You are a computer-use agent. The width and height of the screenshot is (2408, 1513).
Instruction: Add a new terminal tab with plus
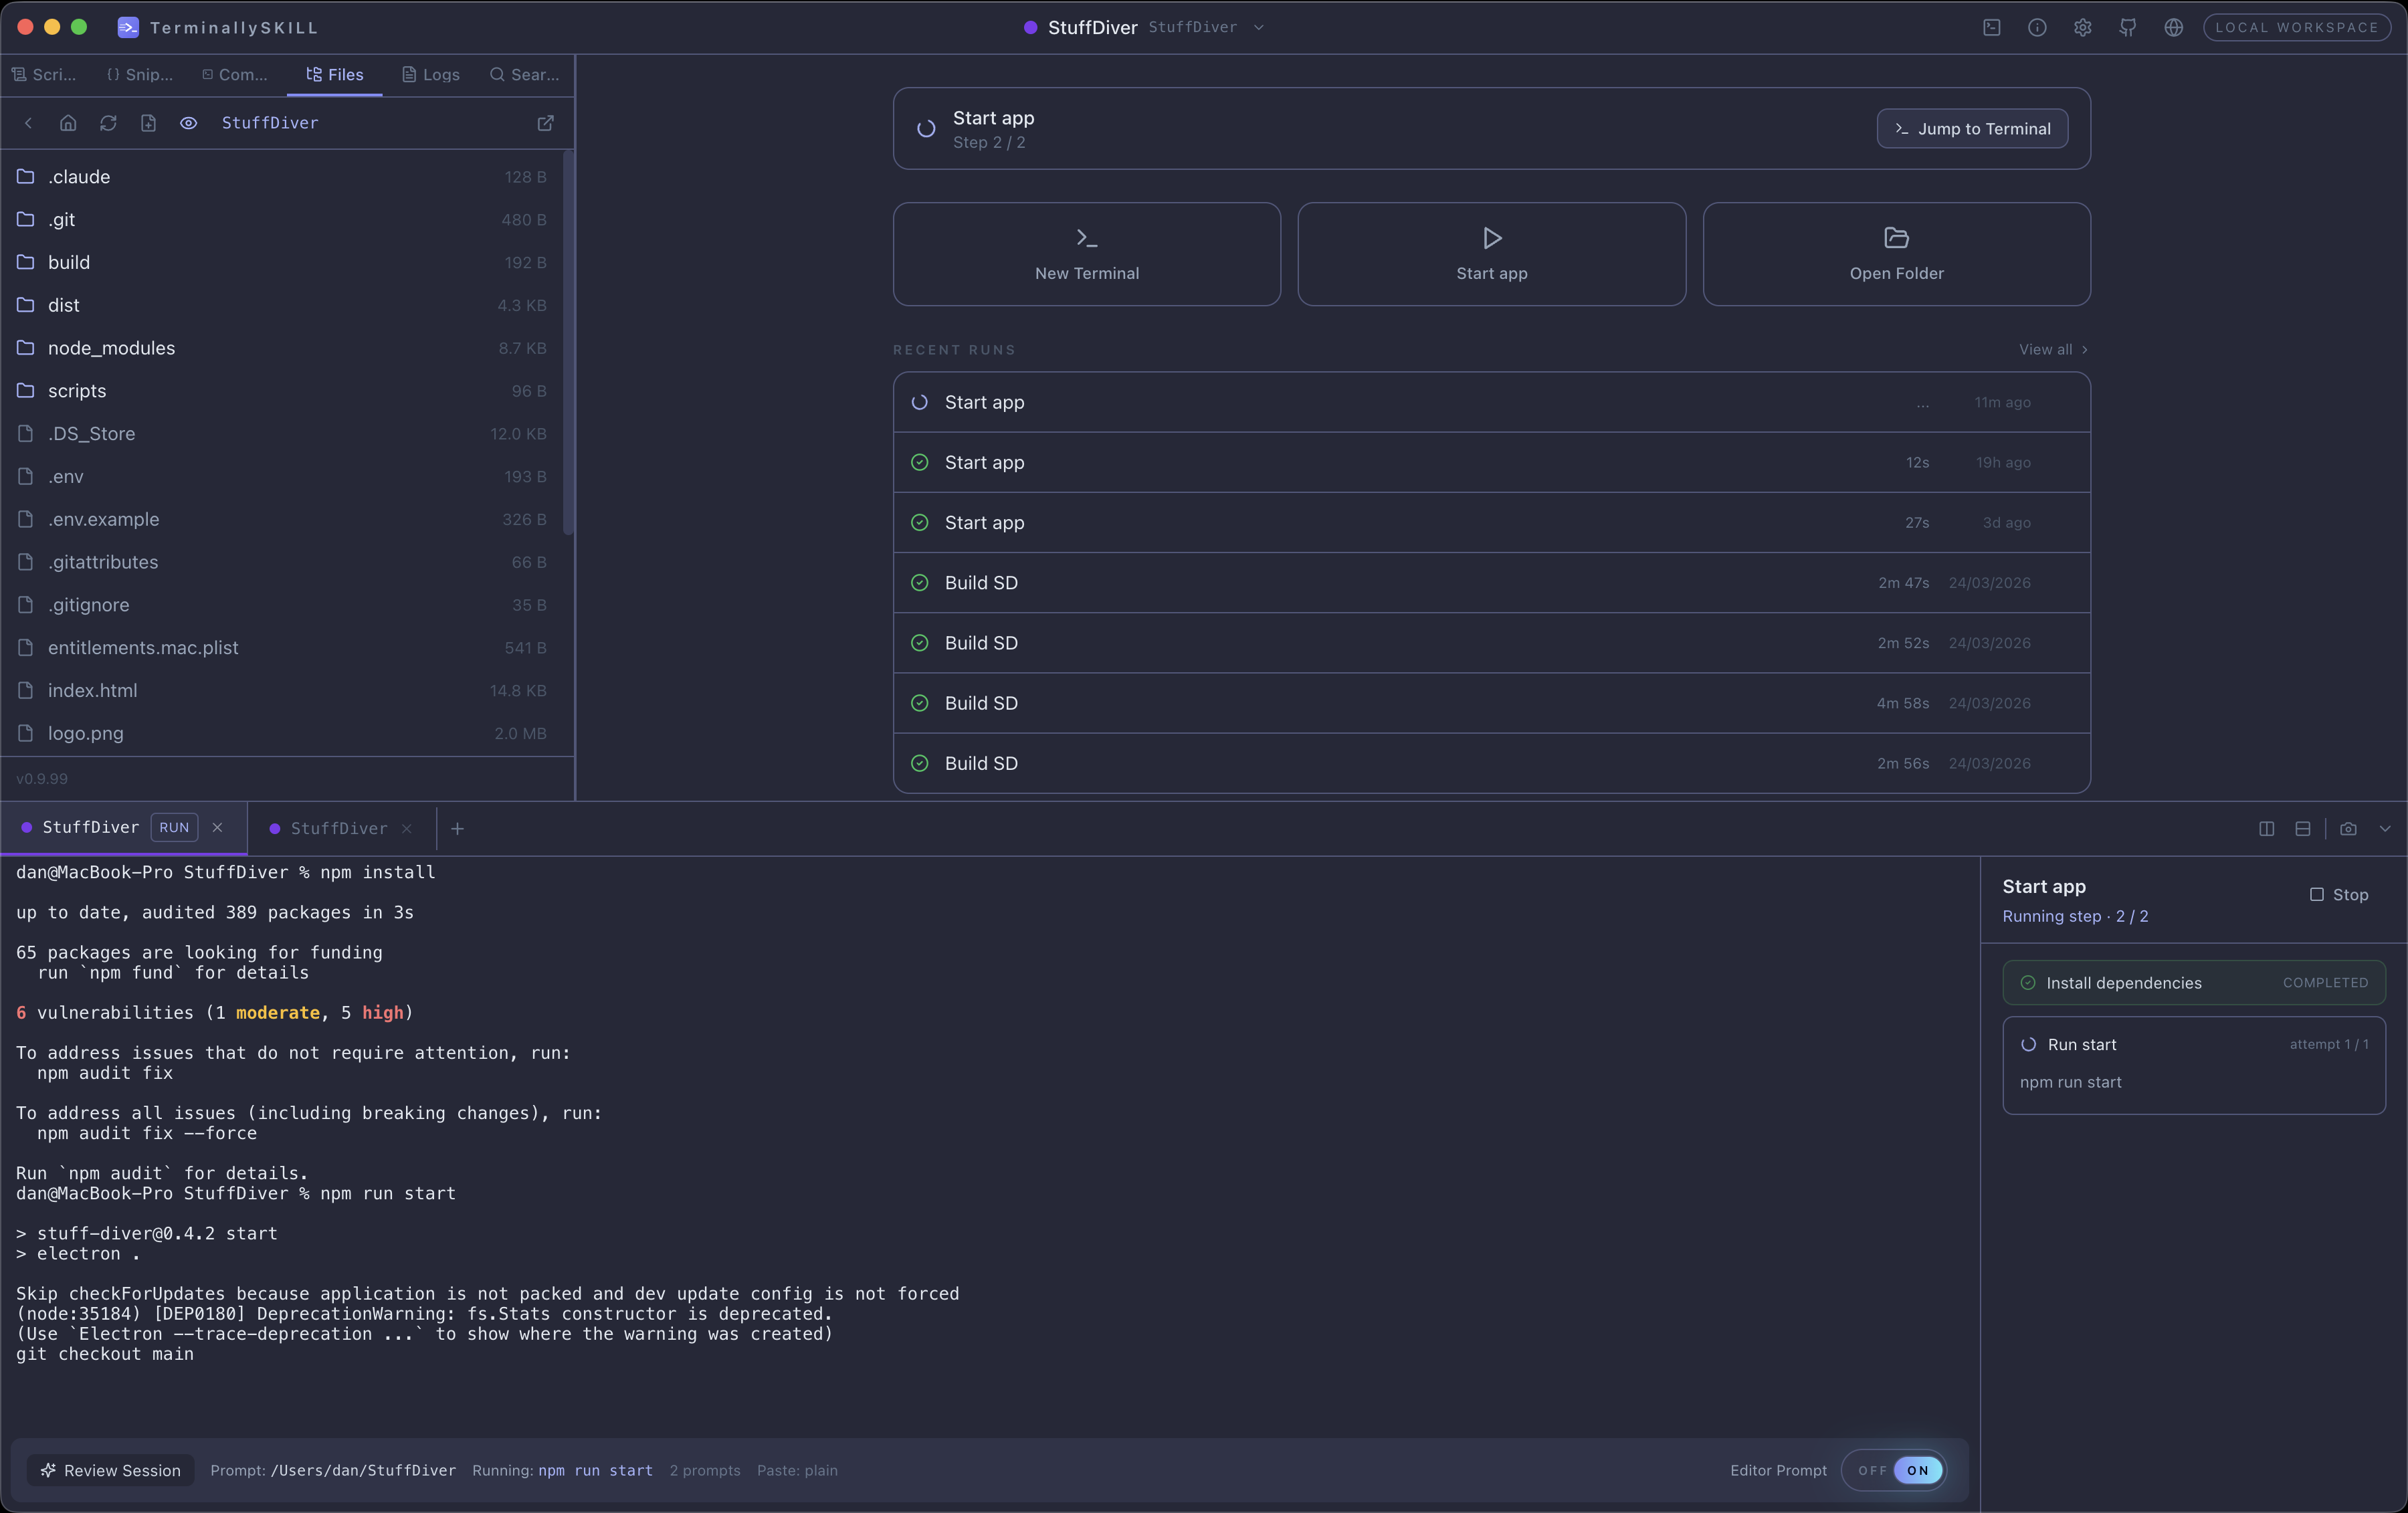coord(457,829)
